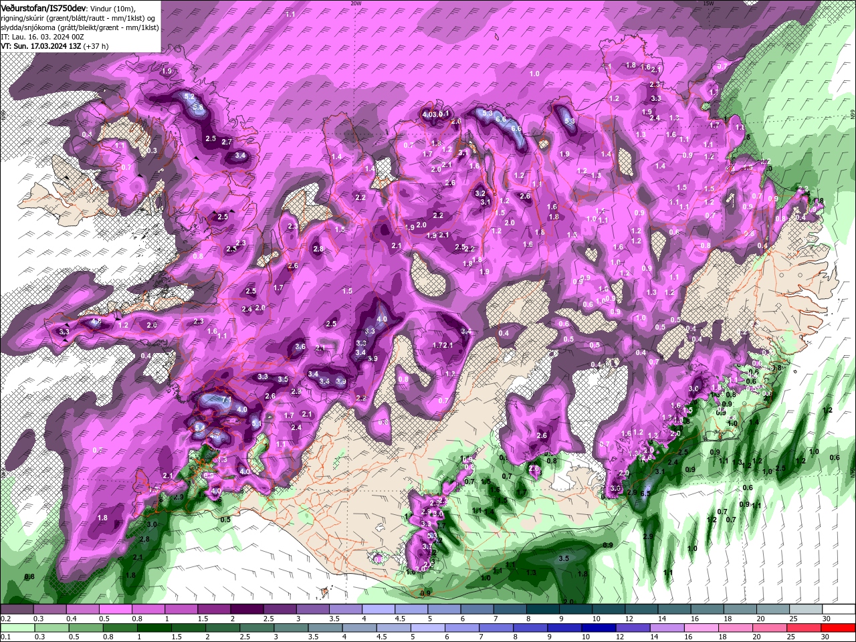Click the '0.1' label in the rain legend
The width and height of the screenshot is (856, 642).
tap(5, 637)
